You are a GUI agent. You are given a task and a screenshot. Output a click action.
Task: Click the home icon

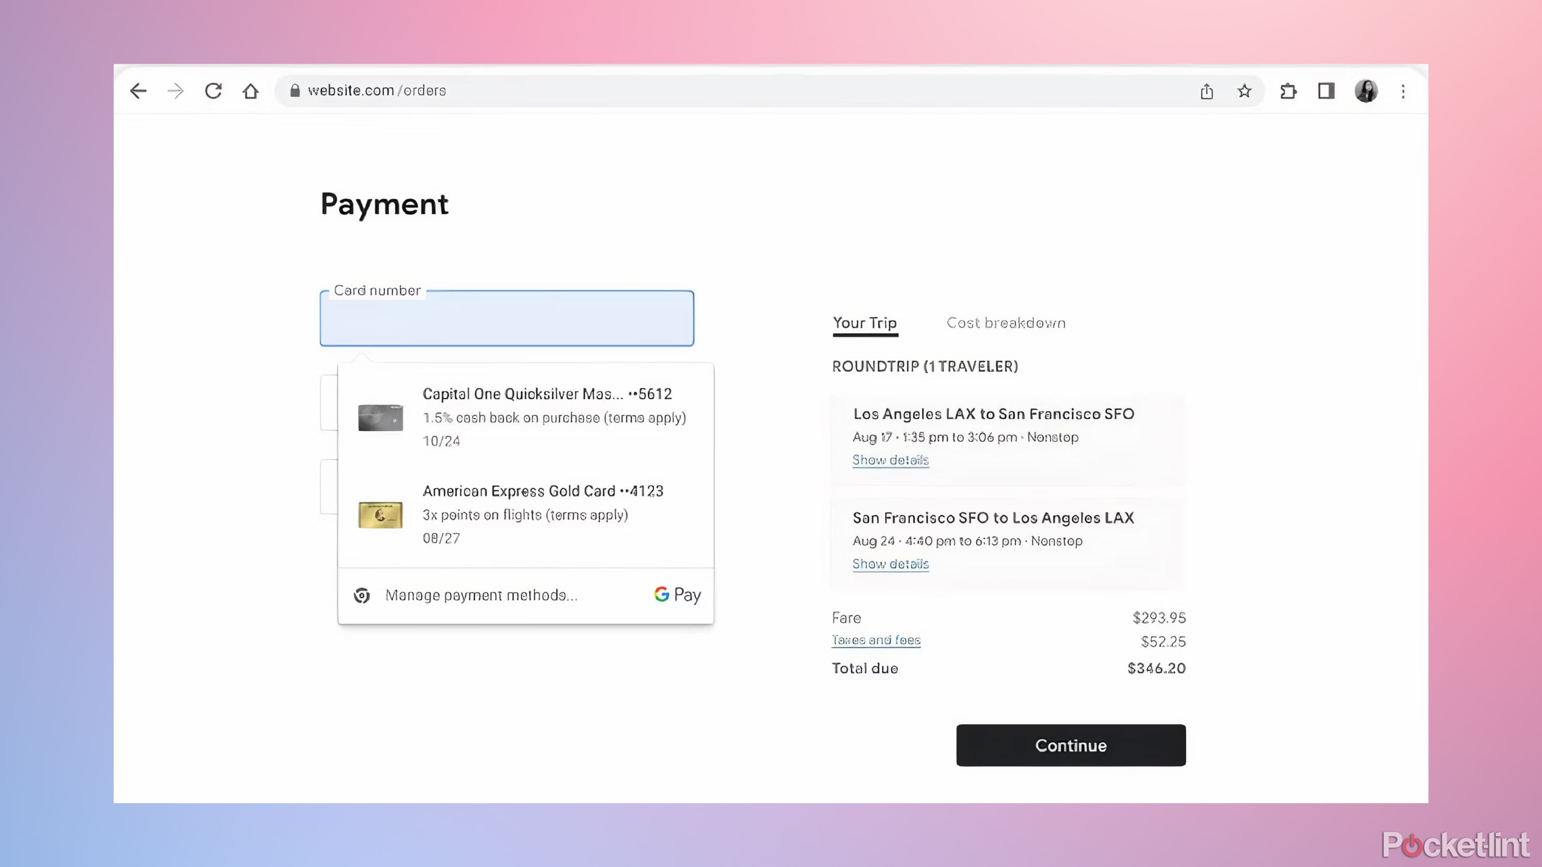(x=251, y=90)
